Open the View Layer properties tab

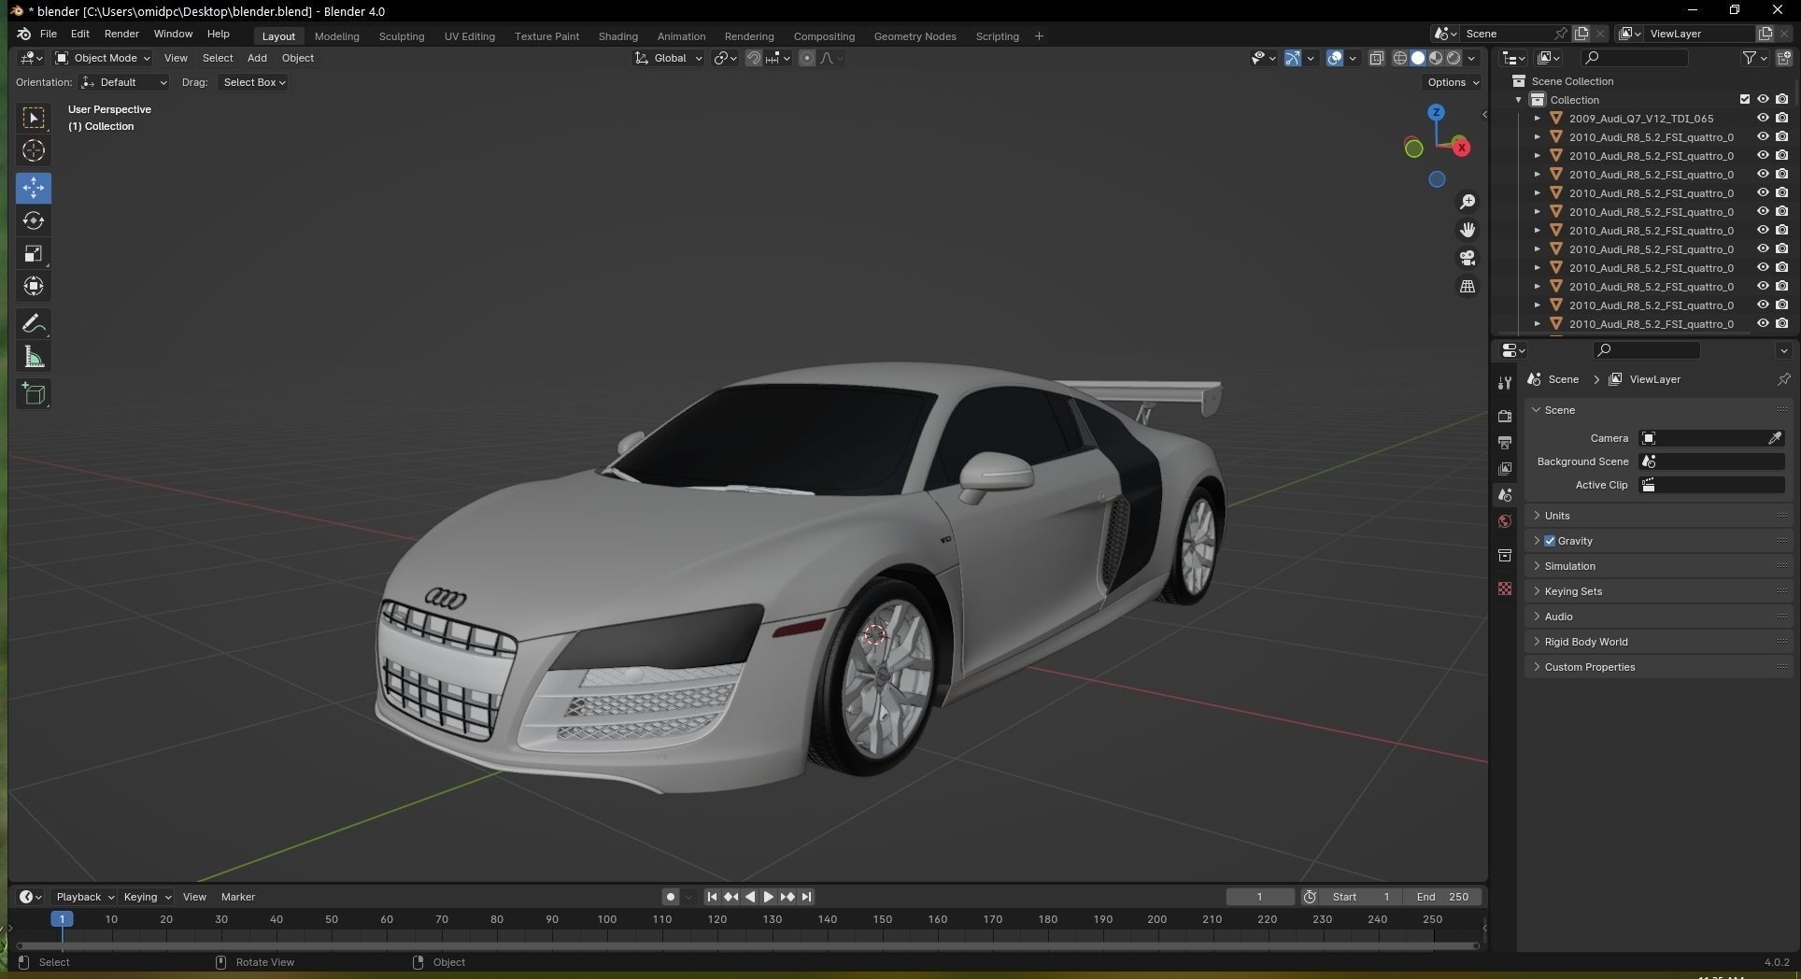click(1505, 469)
